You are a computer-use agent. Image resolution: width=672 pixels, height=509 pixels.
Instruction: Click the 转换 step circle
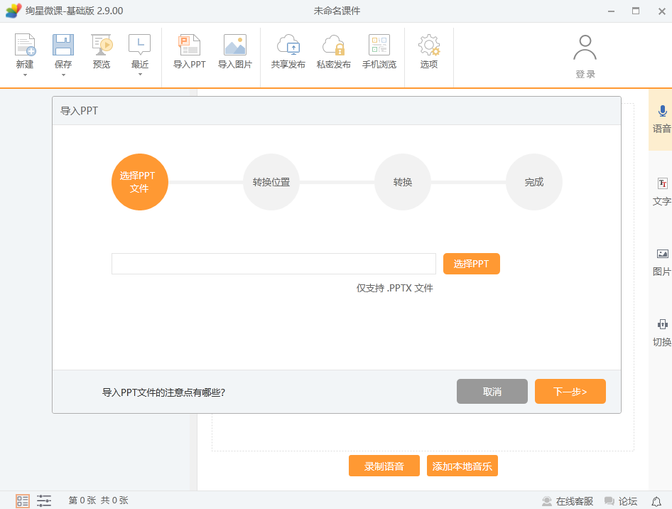(403, 182)
